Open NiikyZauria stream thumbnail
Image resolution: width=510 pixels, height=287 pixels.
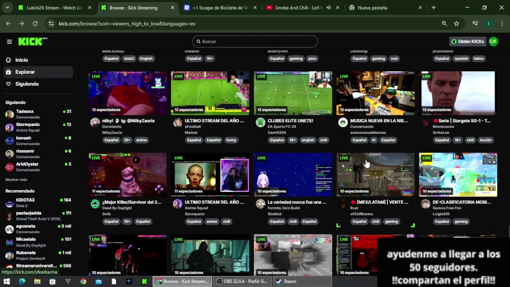(127, 93)
